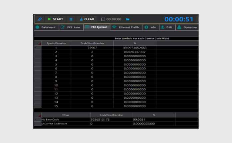
Task: Clear results with the CLEAR button
Action: pyautogui.click(x=87, y=19)
